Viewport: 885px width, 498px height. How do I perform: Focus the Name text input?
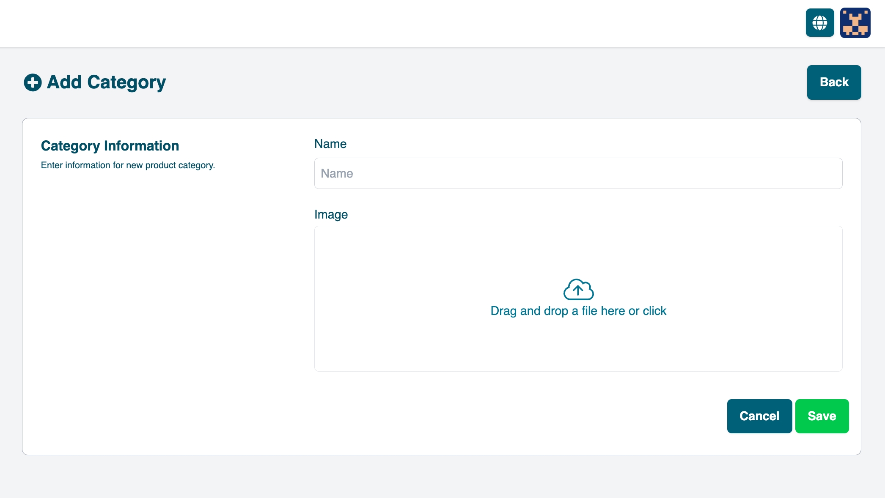pos(578,173)
